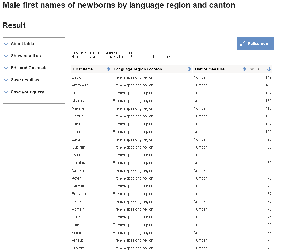
Task: Click the Unit of measure heading
Action: click(210, 69)
